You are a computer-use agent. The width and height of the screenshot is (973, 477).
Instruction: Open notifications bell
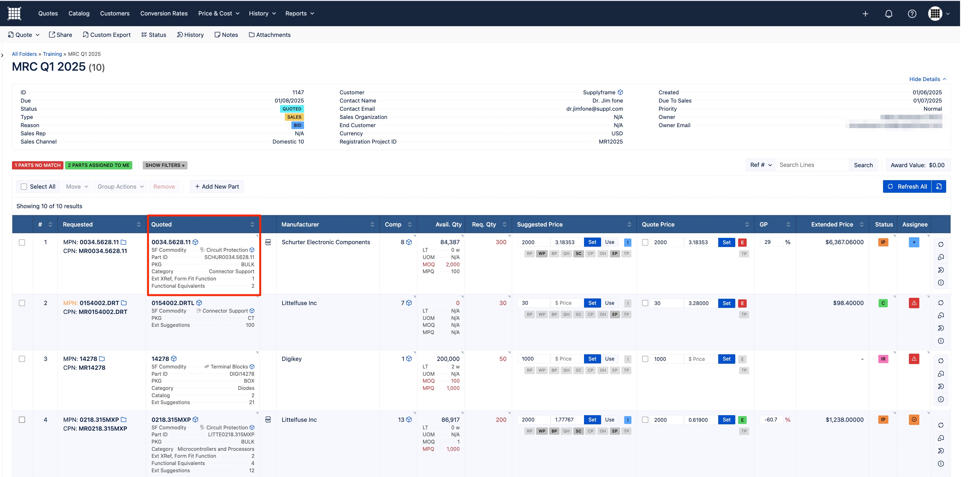(889, 14)
